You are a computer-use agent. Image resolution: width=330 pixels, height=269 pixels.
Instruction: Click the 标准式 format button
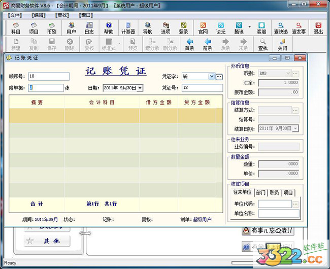point(109,45)
